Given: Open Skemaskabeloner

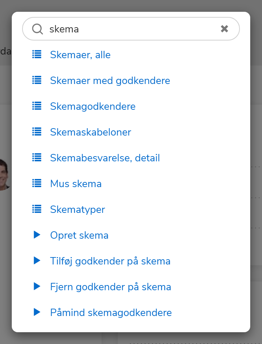Looking at the screenshot, I should click(x=90, y=132).
